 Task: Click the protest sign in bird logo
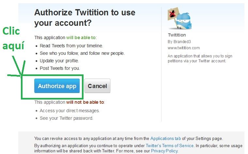point(173,14)
